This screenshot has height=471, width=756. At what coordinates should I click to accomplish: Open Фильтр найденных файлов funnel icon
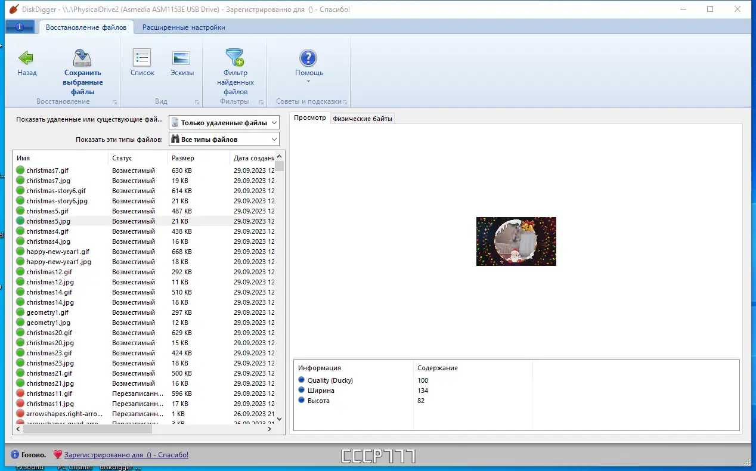(x=235, y=57)
